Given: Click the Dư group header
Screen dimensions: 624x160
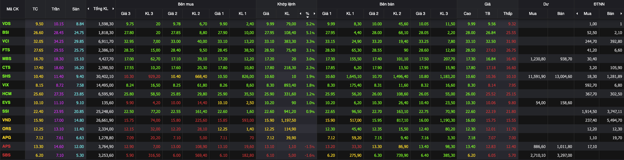Looking at the screenshot, I should (x=546, y=4).
